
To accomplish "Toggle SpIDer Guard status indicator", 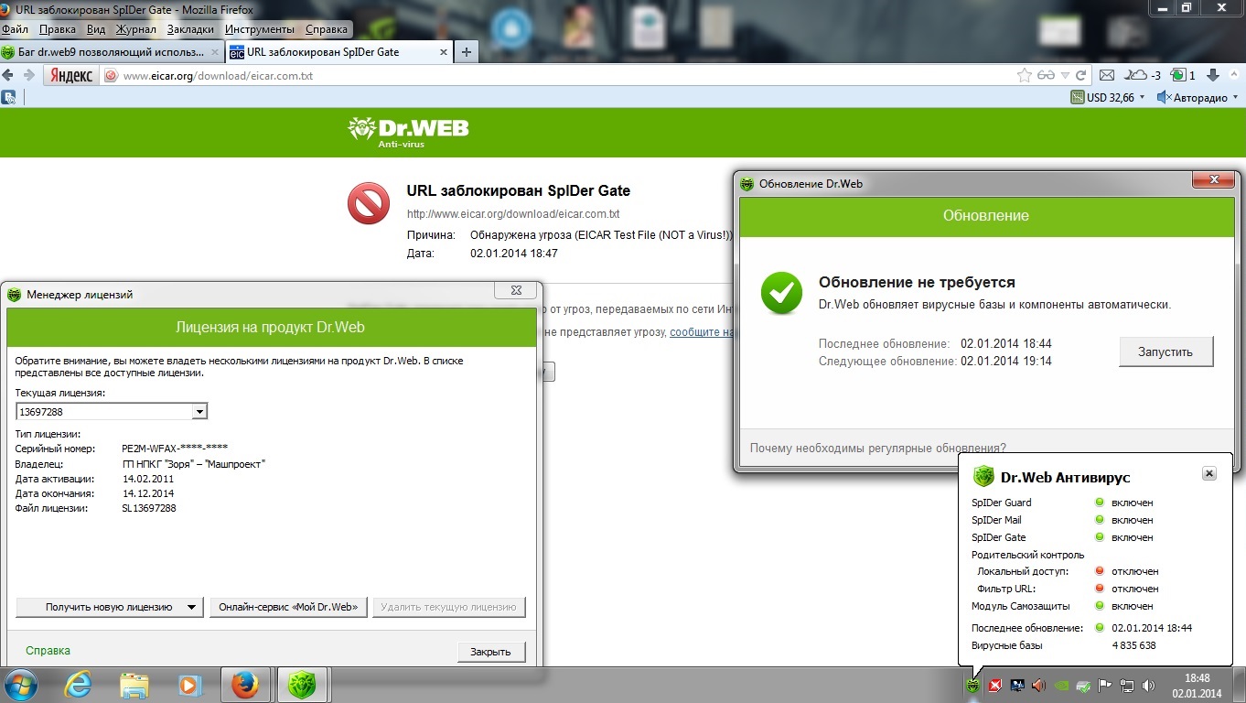I will click(1100, 503).
